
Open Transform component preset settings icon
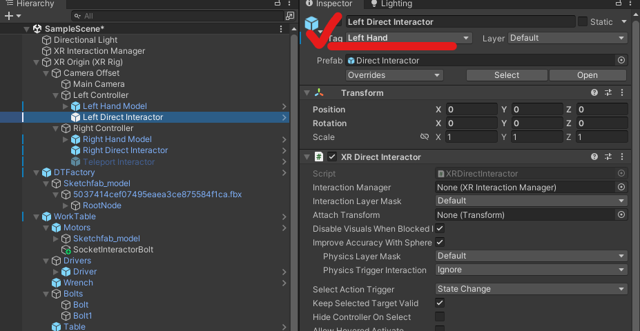tap(608, 92)
